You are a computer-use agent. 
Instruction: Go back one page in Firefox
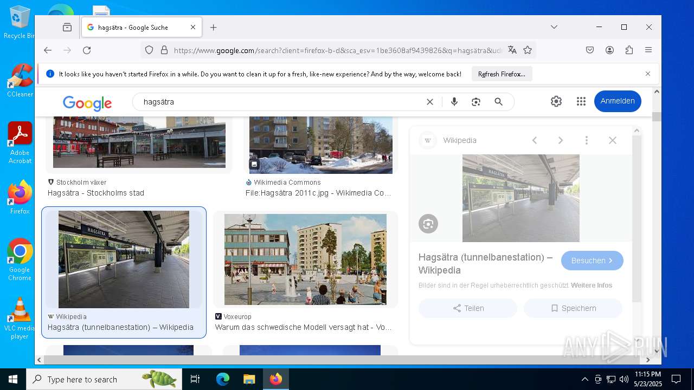pyautogui.click(x=48, y=50)
